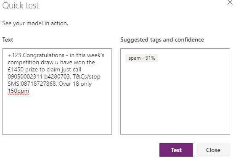Place cursor on the £1450 prize amount

(x=16, y=70)
